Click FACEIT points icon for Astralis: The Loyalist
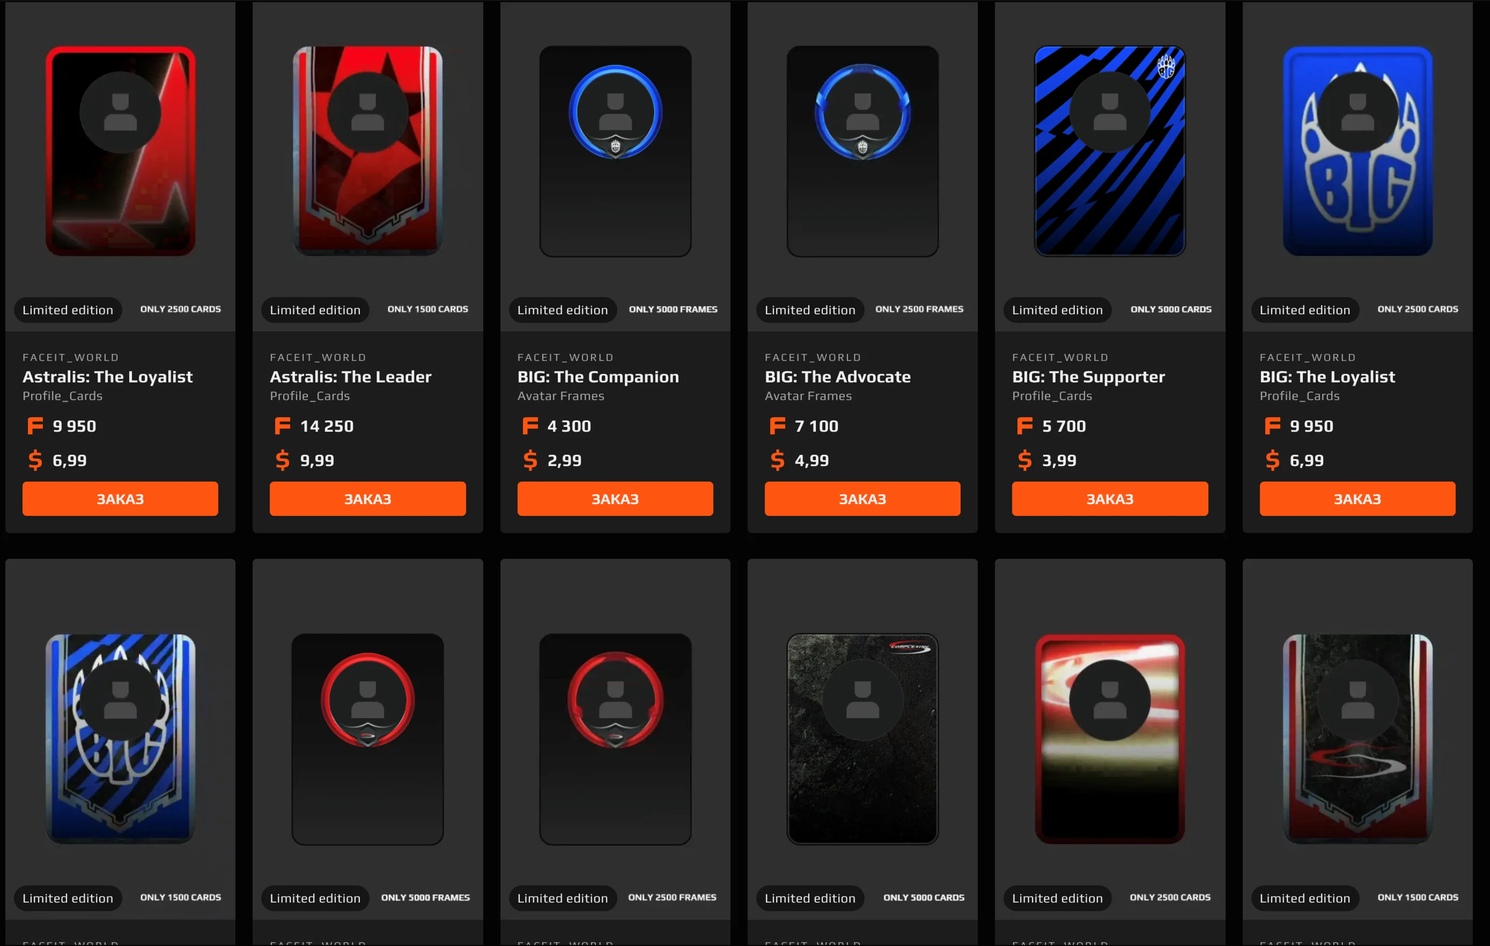This screenshot has width=1490, height=946. [35, 426]
